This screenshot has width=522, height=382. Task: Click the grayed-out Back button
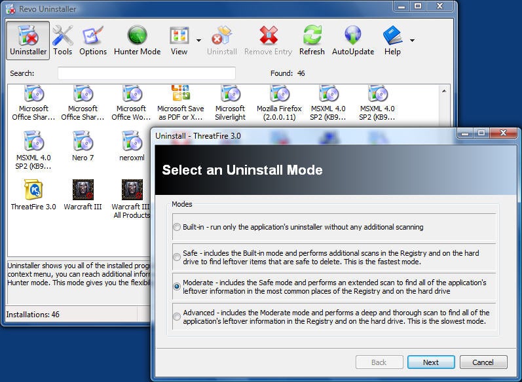[379, 362]
